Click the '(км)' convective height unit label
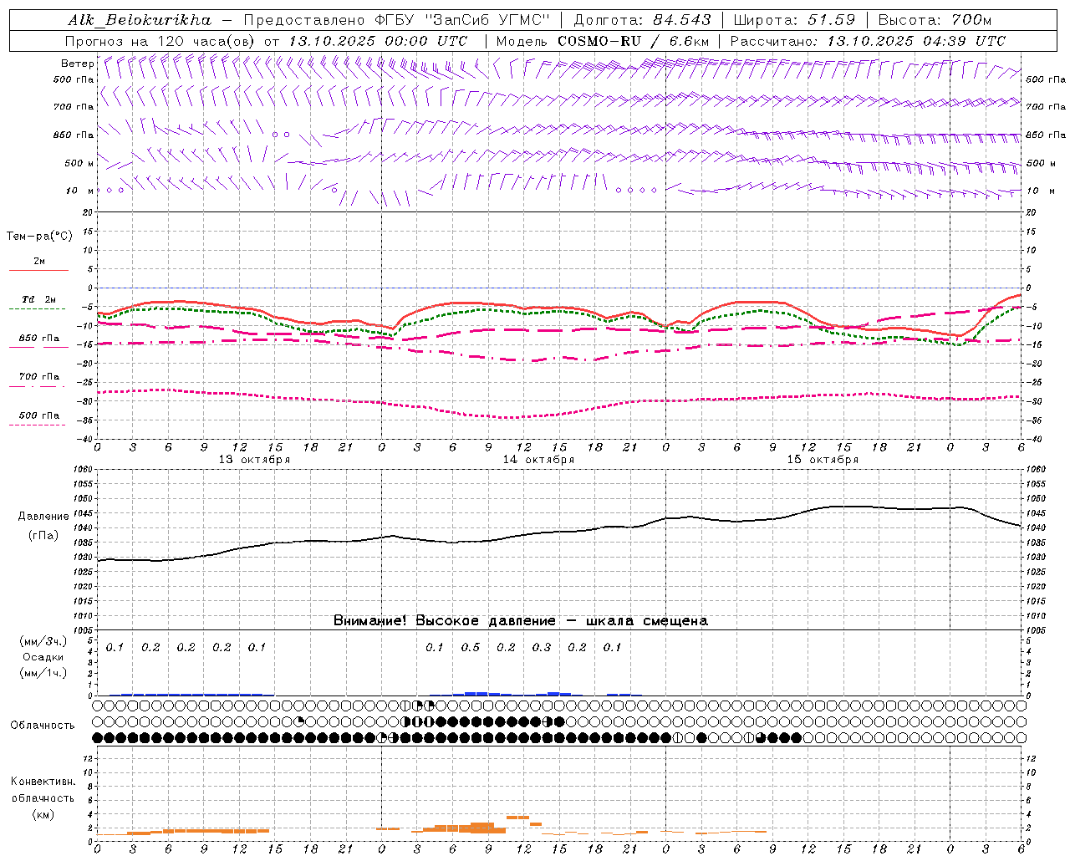This screenshot has height=856, width=1070. pyautogui.click(x=43, y=814)
